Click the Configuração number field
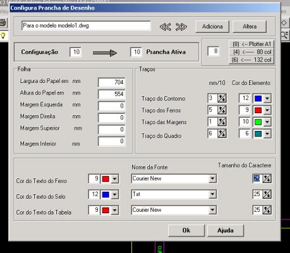The height and width of the screenshot is (253, 290). pos(75,52)
